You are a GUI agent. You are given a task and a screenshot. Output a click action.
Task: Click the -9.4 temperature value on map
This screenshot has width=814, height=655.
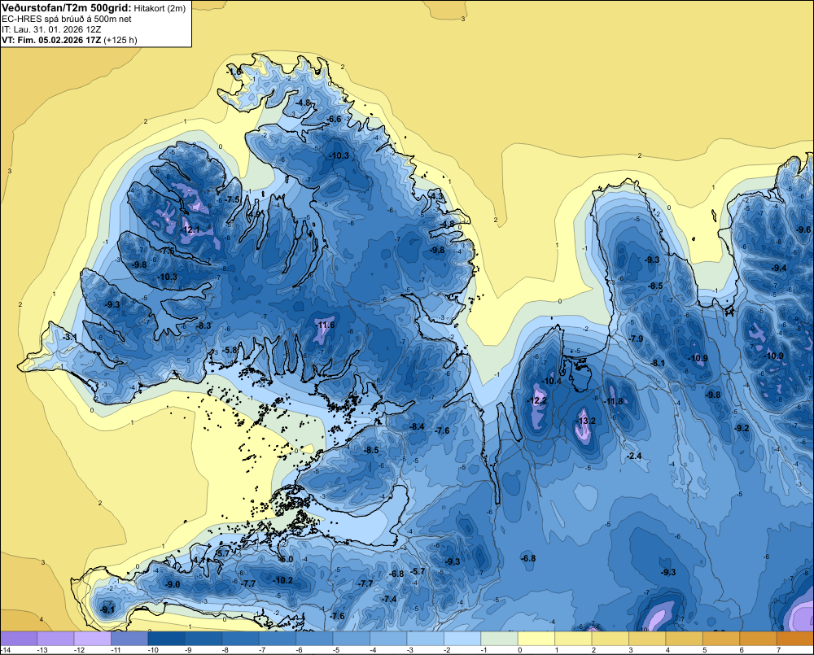tap(779, 269)
